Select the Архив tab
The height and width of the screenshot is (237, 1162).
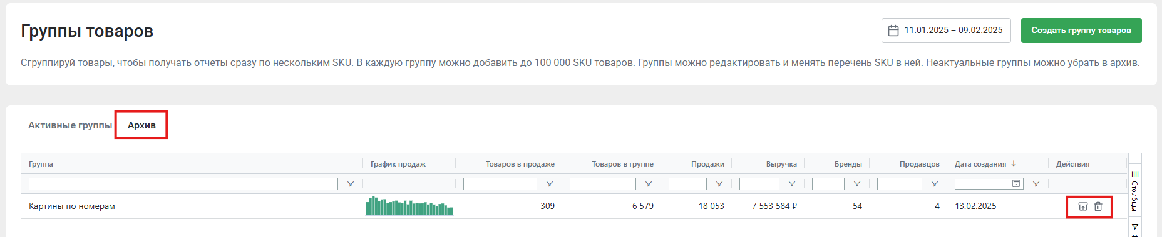point(141,125)
